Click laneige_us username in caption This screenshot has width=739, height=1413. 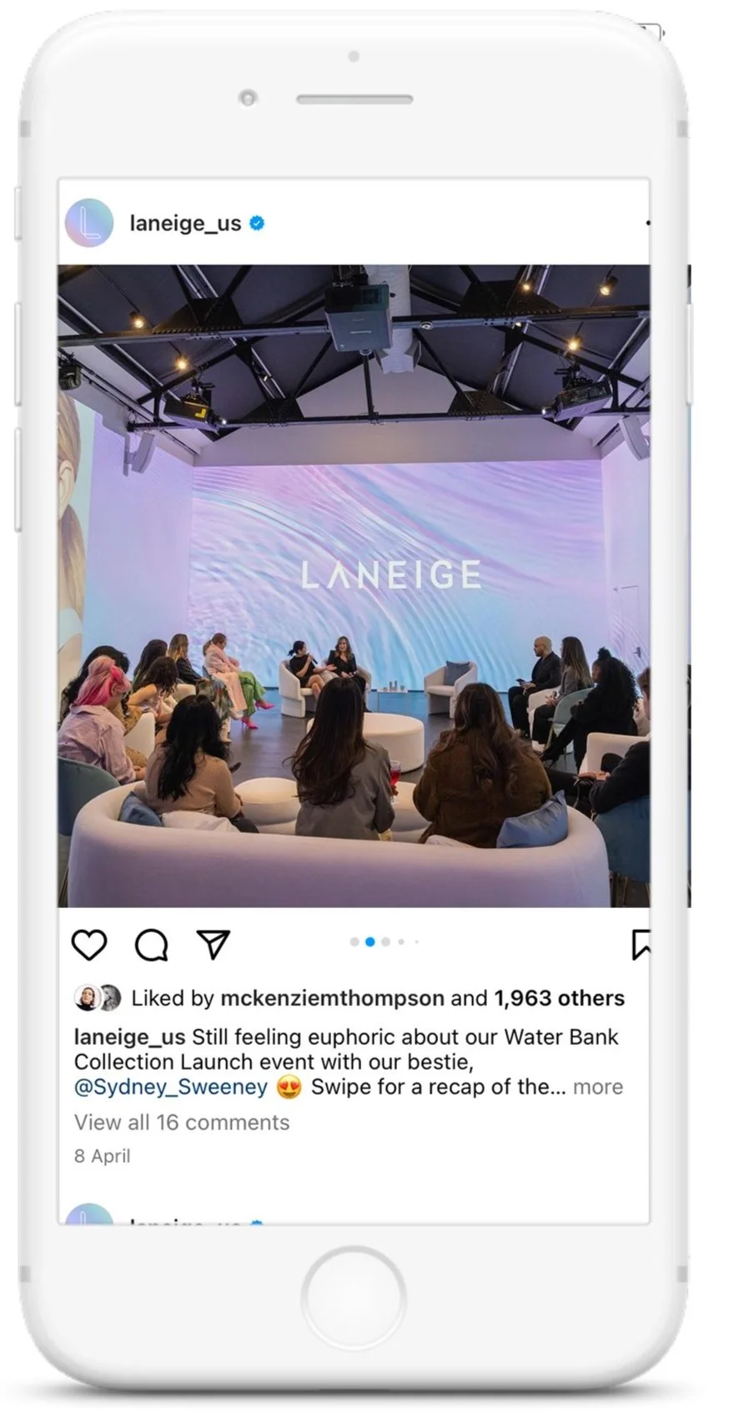coord(129,1037)
